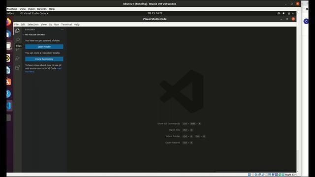Click the VirtualBox window vertical scrollbar down arrow
This screenshot has width=315, height=177.
(x=298, y=171)
